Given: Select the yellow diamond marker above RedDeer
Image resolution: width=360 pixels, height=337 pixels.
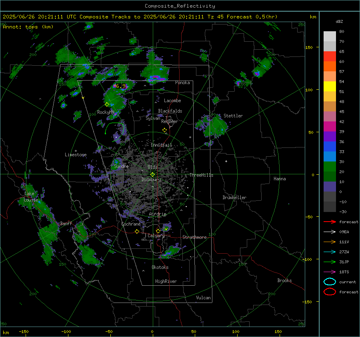Looking at the screenshot, I should tap(164, 130).
